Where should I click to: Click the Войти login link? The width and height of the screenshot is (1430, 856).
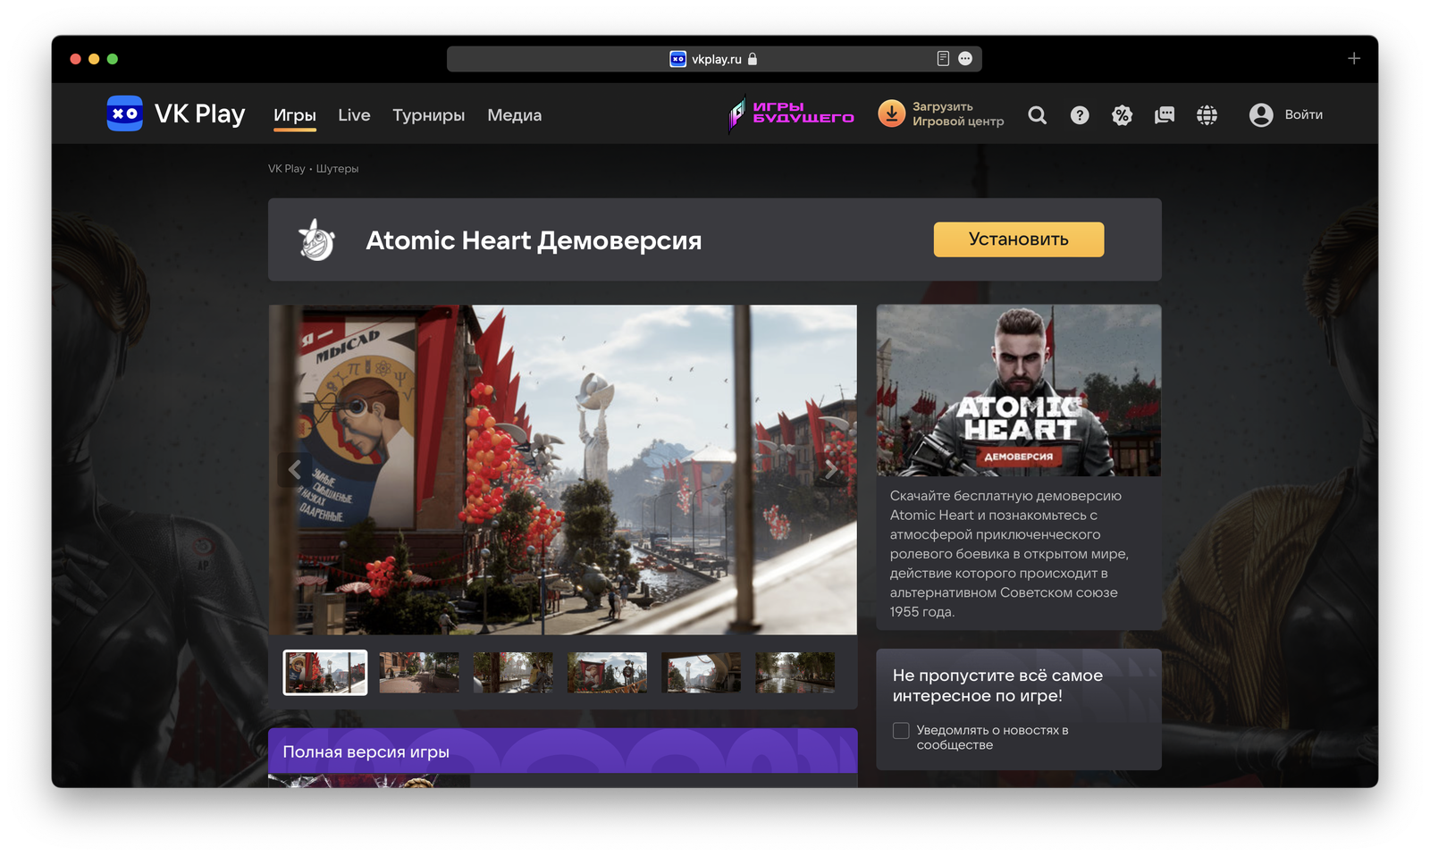(x=1304, y=114)
